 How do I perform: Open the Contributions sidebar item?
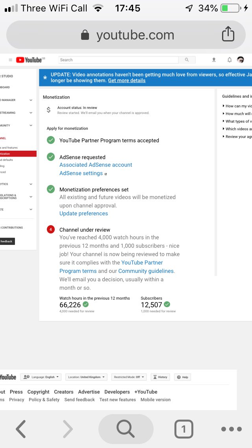pos(11,228)
